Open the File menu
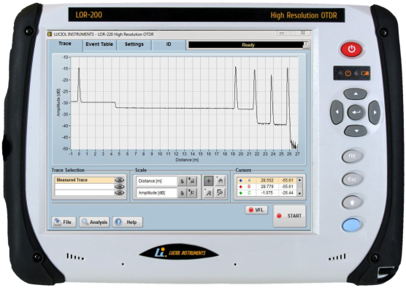406x288 pixels. [x=64, y=222]
